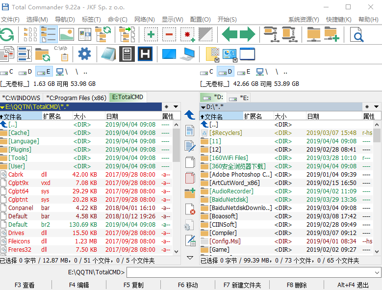Click the select-files plus icon
382x290 pixels.
(151, 34)
